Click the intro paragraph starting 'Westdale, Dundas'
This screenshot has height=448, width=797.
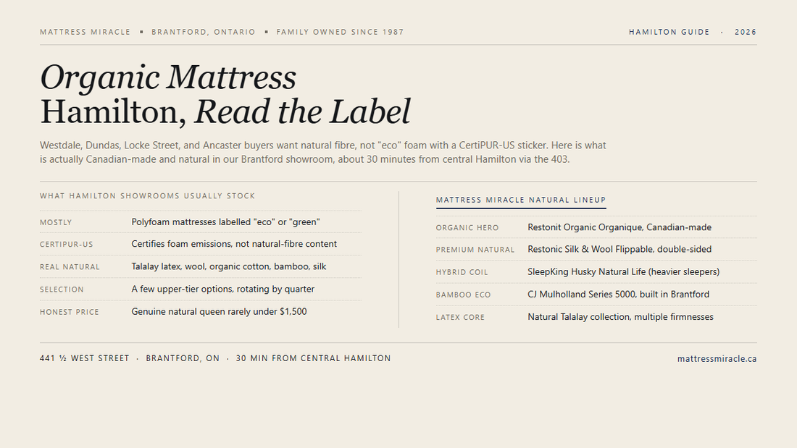coord(322,152)
